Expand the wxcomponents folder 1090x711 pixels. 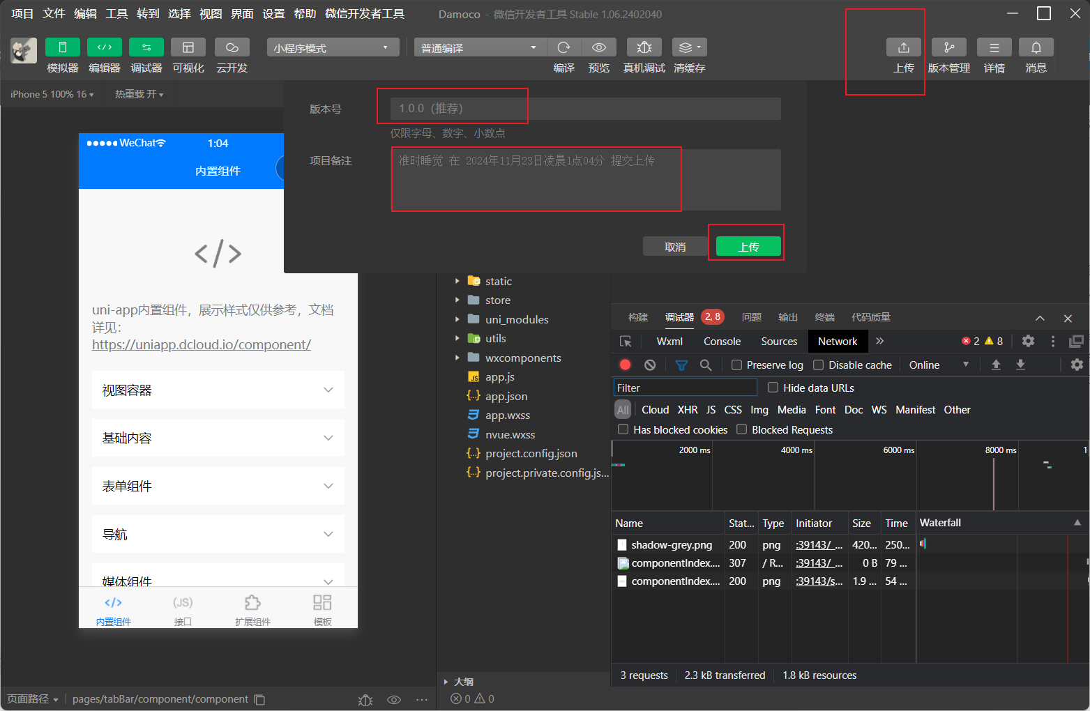[x=457, y=358]
